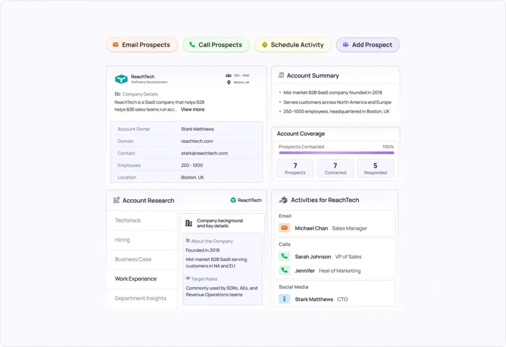506x347 pixels.
Task: Click the Account Summary document icon
Action: click(x=280, y=75)
